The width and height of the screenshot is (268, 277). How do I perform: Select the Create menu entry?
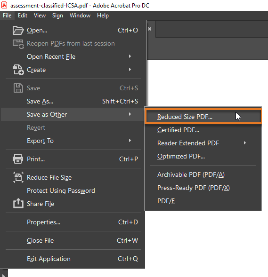(73, 70)
